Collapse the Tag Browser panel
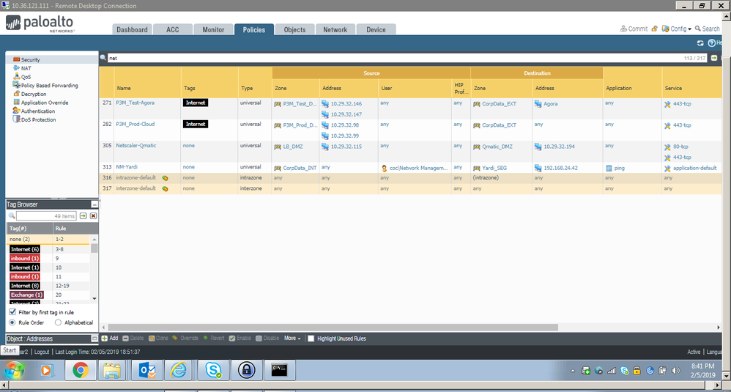 [x=94, y=204]
